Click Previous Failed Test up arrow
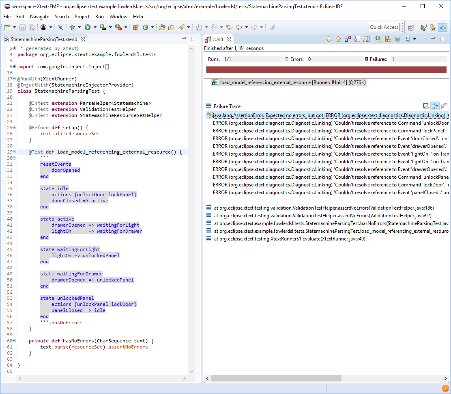 338,39
